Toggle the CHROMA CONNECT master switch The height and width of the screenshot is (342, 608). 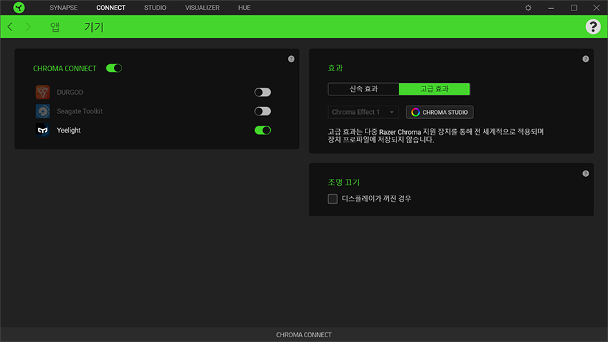point(114,68)
